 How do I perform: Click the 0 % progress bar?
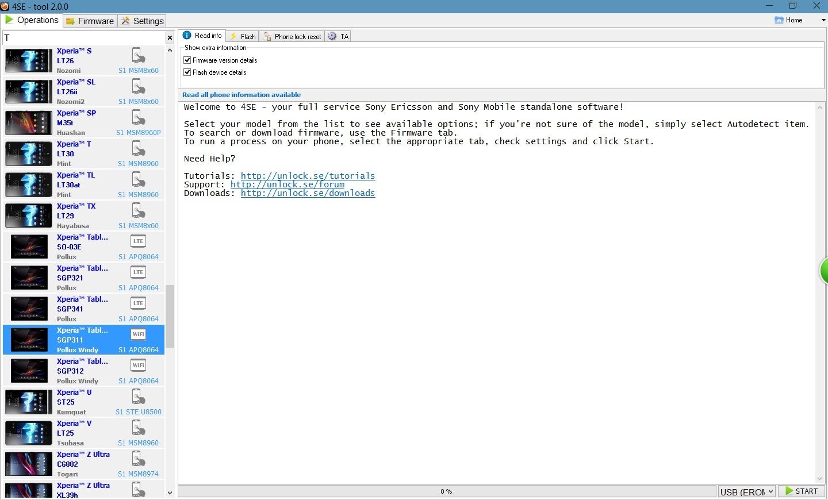coord(447,491)
